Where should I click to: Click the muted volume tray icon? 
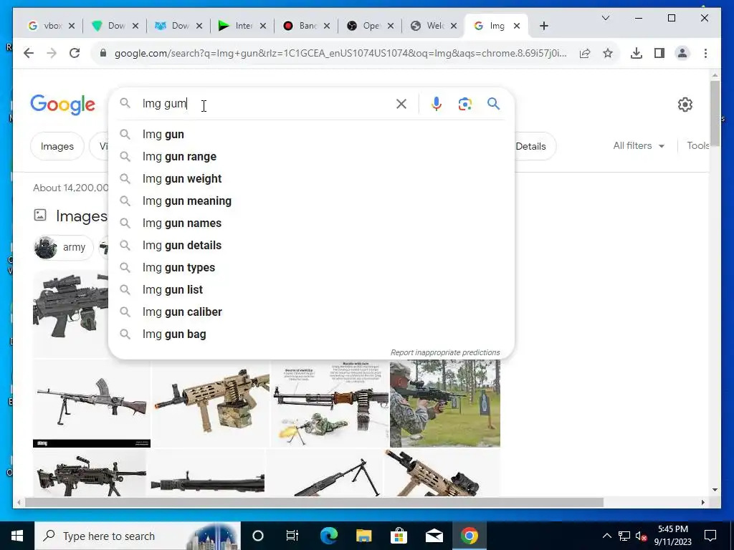point(641,536)
